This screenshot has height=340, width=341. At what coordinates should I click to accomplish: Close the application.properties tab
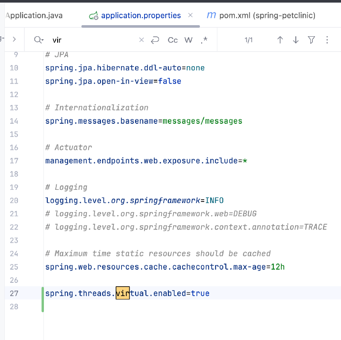click(x=191, y=15)
